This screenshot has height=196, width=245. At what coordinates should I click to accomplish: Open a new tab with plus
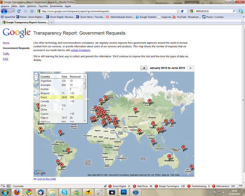51,22
